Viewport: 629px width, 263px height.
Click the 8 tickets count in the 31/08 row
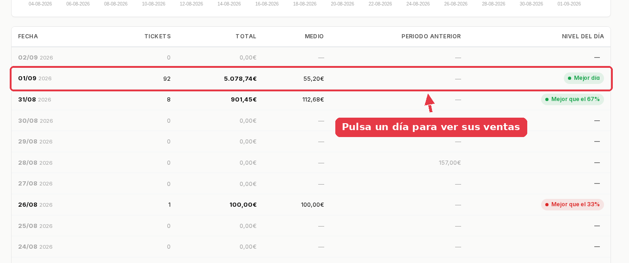(169, 100)
